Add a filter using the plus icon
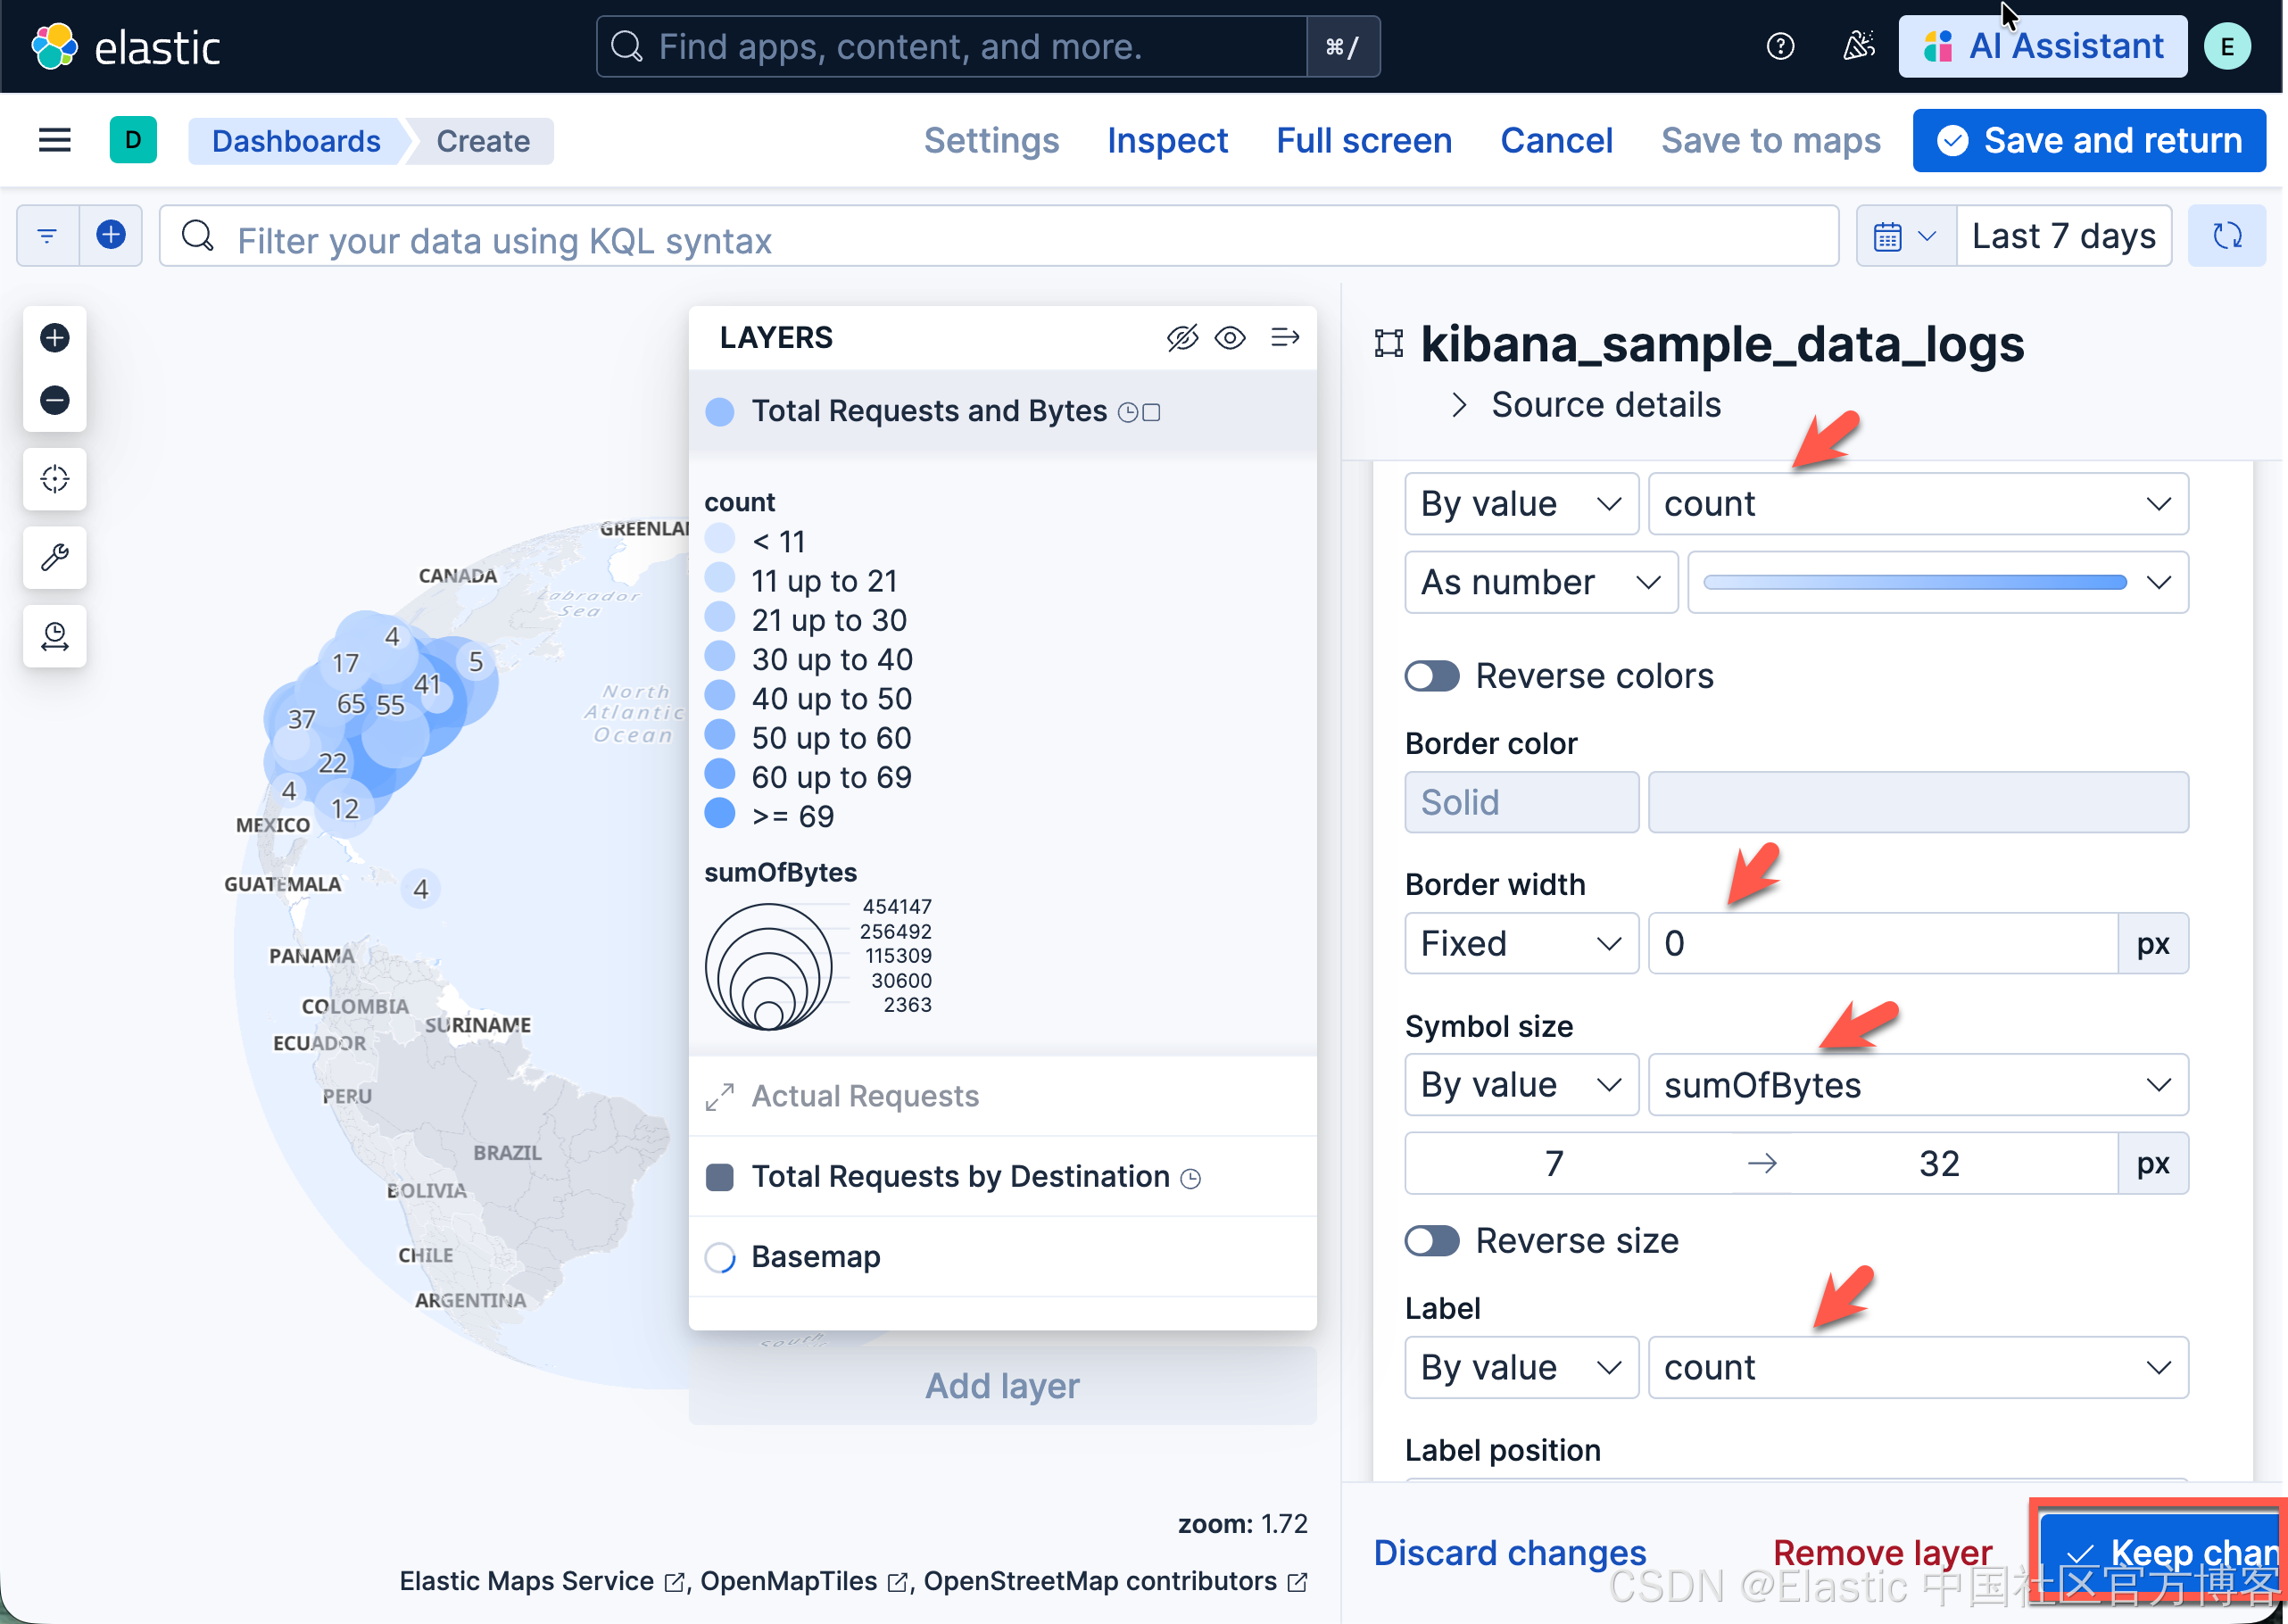The width and height of the screenshot is (2288, 1624). point(111,235)
